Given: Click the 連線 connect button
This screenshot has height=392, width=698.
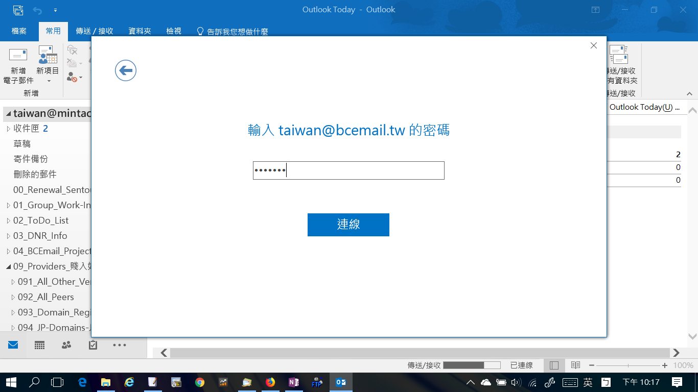Looking at the screenshot, I should coord(348,225).
